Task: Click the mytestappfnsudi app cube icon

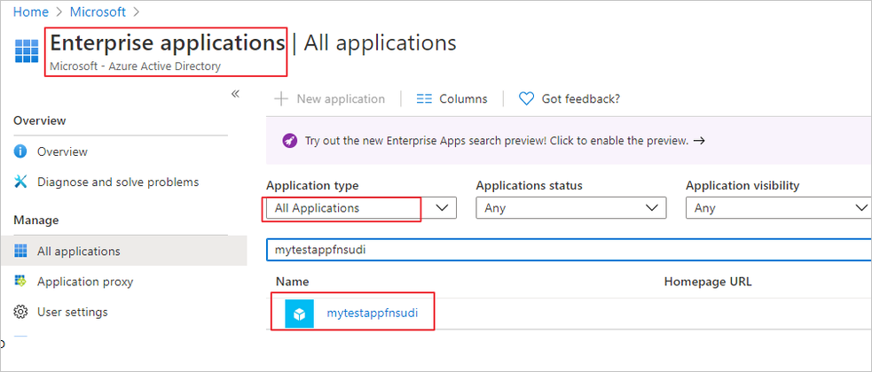Action: tap(299, 314)
